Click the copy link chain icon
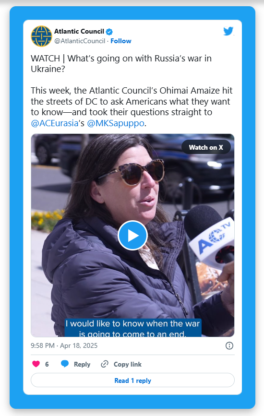Screen dimensions: 264x416 coord(105,364)
